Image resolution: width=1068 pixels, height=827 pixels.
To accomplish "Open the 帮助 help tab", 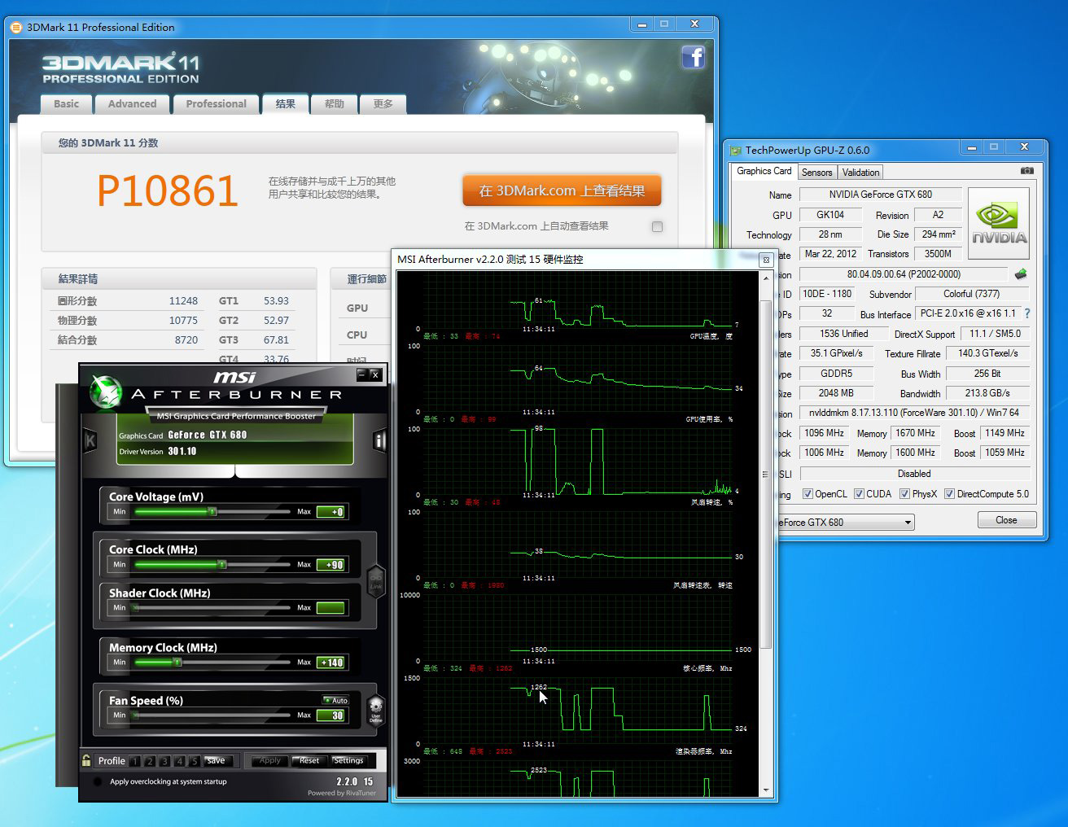I will coord(334,104).
